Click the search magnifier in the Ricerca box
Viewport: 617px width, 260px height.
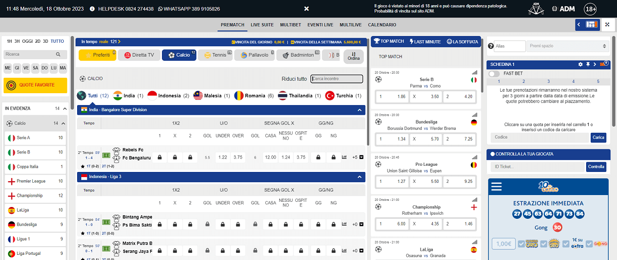coord(58,54)
